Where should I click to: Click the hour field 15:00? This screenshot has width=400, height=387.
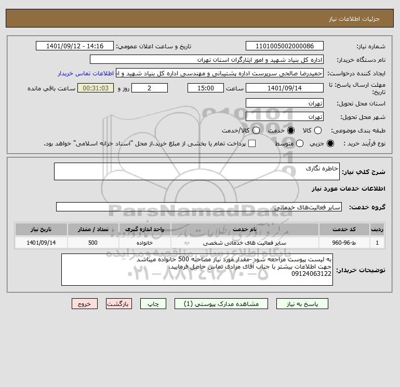pos(206,88)
